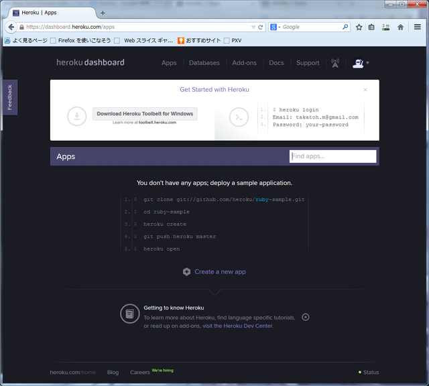Screen dimensions: 429x386
Task: Click the hexagon plus icon
Action: [186, 272]
